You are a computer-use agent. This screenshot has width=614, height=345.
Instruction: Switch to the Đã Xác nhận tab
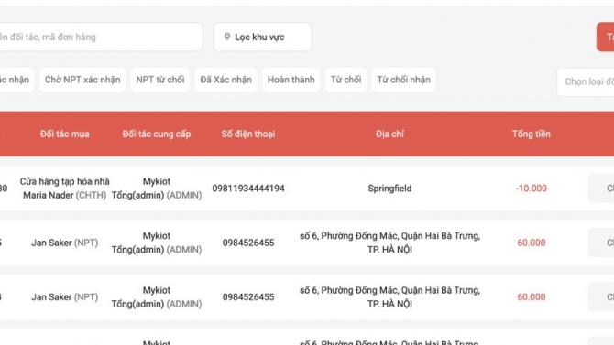coord(226,80)
